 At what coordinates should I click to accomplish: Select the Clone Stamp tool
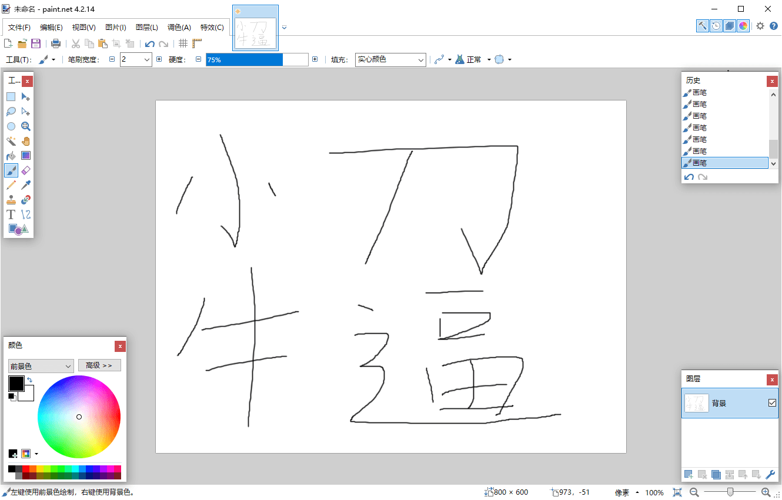click(11, 199)
